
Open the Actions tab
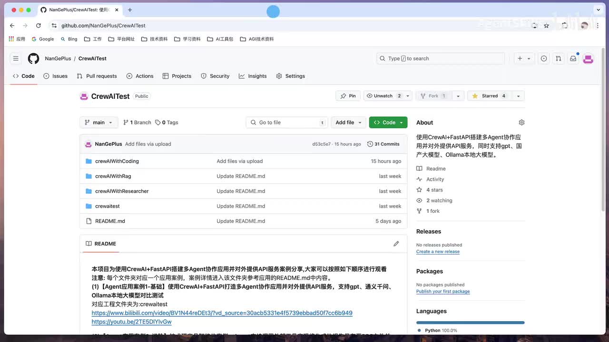point(140,76)
